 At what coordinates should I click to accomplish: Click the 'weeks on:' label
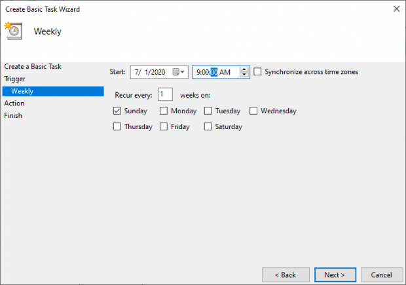click(195, 96)
